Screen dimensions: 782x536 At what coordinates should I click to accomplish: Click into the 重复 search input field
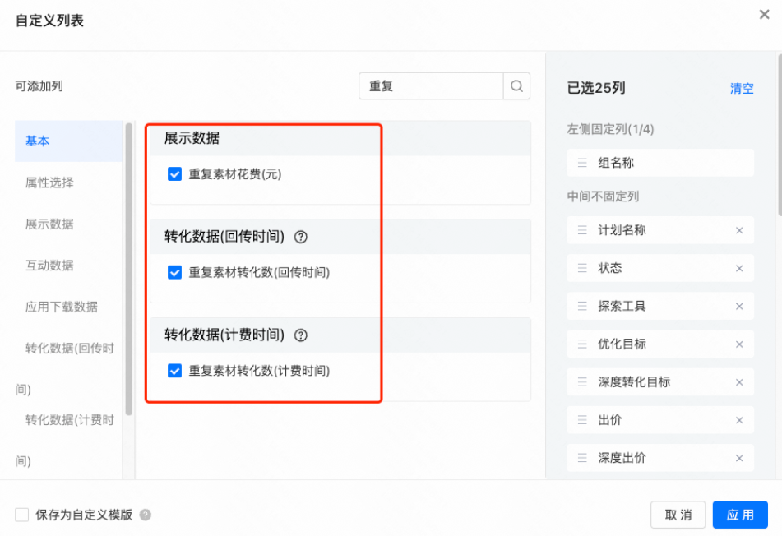[x=428, y=85]
